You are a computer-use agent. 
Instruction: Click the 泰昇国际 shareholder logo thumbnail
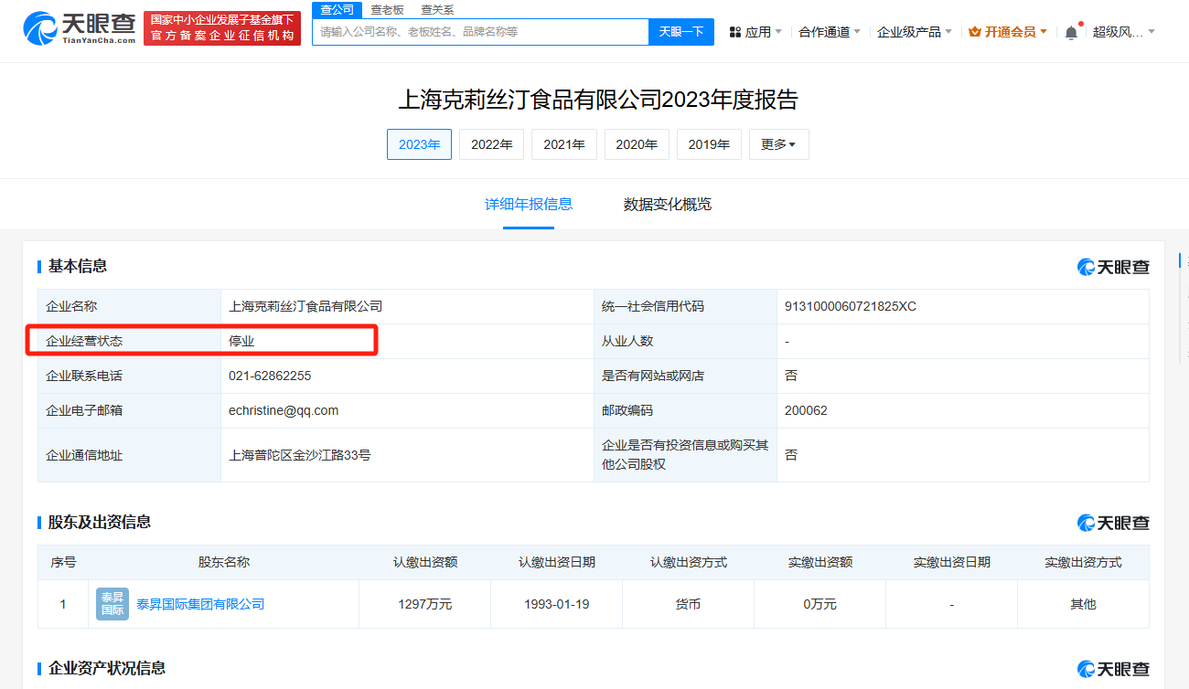point(112,604)
